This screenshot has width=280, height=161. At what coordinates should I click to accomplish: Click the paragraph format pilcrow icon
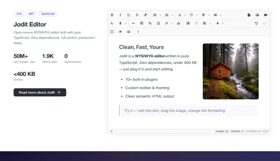pos(203,15)
